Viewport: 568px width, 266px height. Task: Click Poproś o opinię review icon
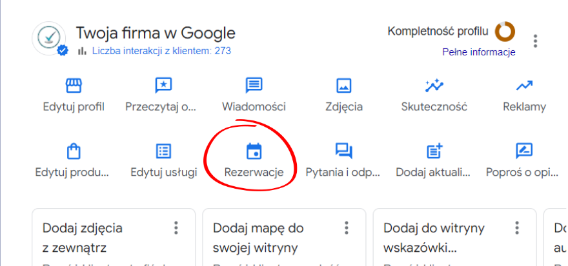pyautogui.click(x=523, y=151)
